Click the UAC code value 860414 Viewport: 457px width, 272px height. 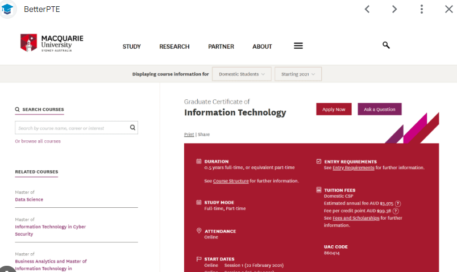(x=332, y=253)
